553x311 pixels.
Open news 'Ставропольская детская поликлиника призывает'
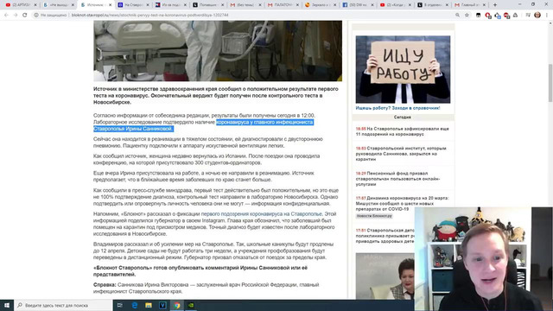point(385,236)
